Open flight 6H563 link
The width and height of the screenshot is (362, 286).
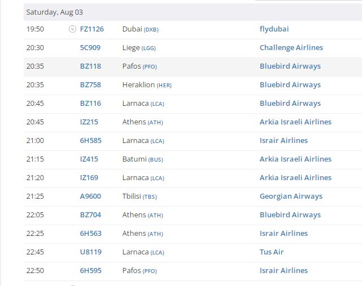(90, 234)
